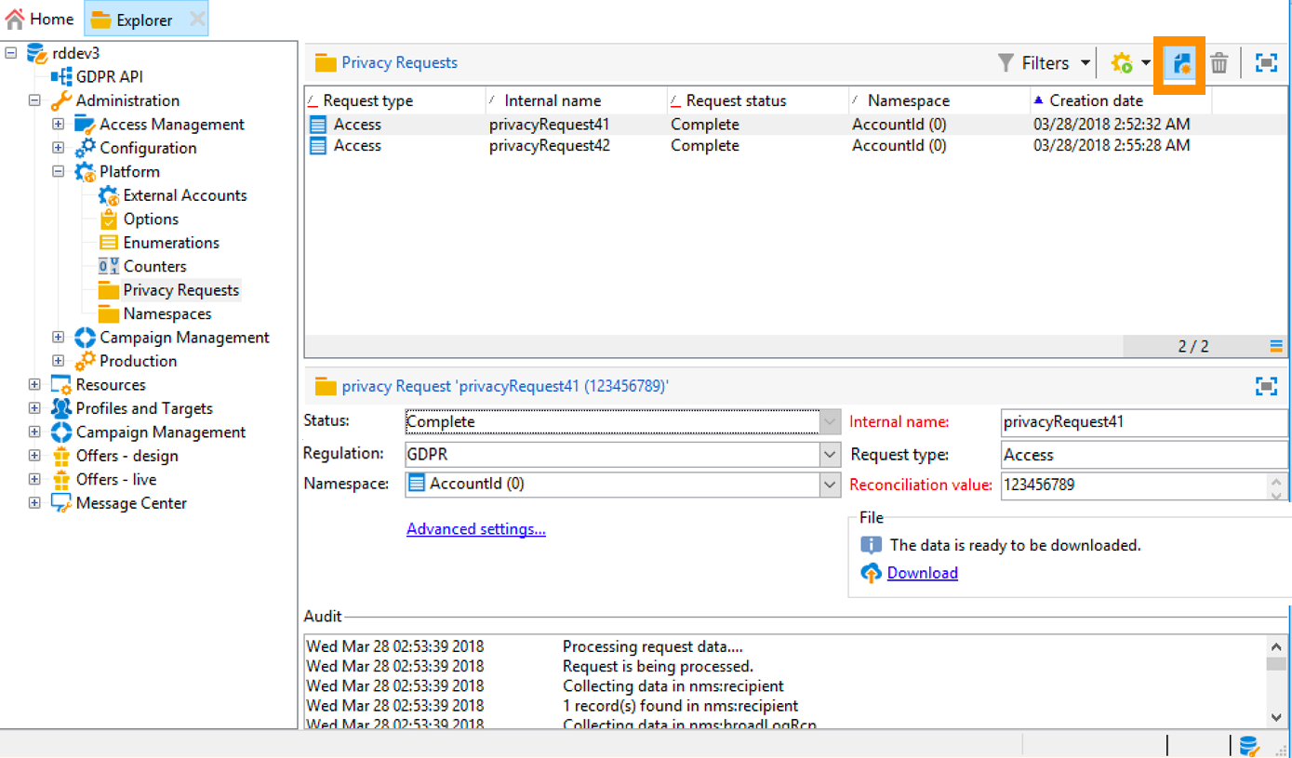Click the gear actions icon in list toolbar
Image resolution: width=1292 pixels, height=758 pixels.
(1122, 63)
